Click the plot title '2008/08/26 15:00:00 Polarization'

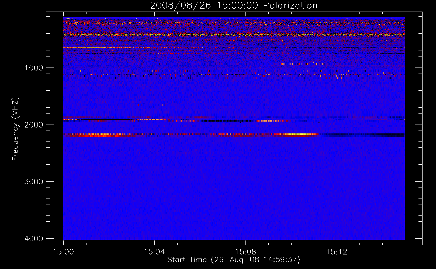(x=234, y=5)
